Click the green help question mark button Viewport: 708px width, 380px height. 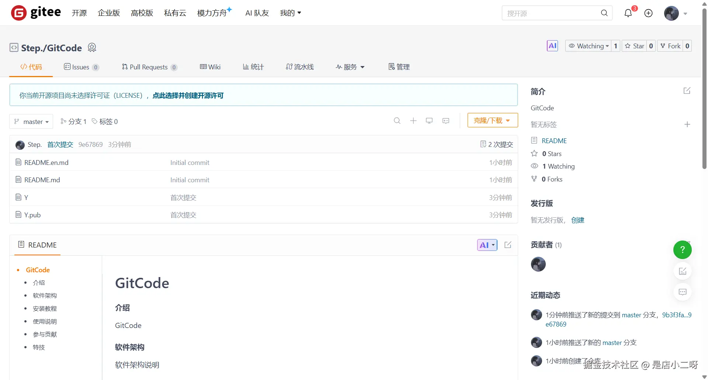(683, 250)
